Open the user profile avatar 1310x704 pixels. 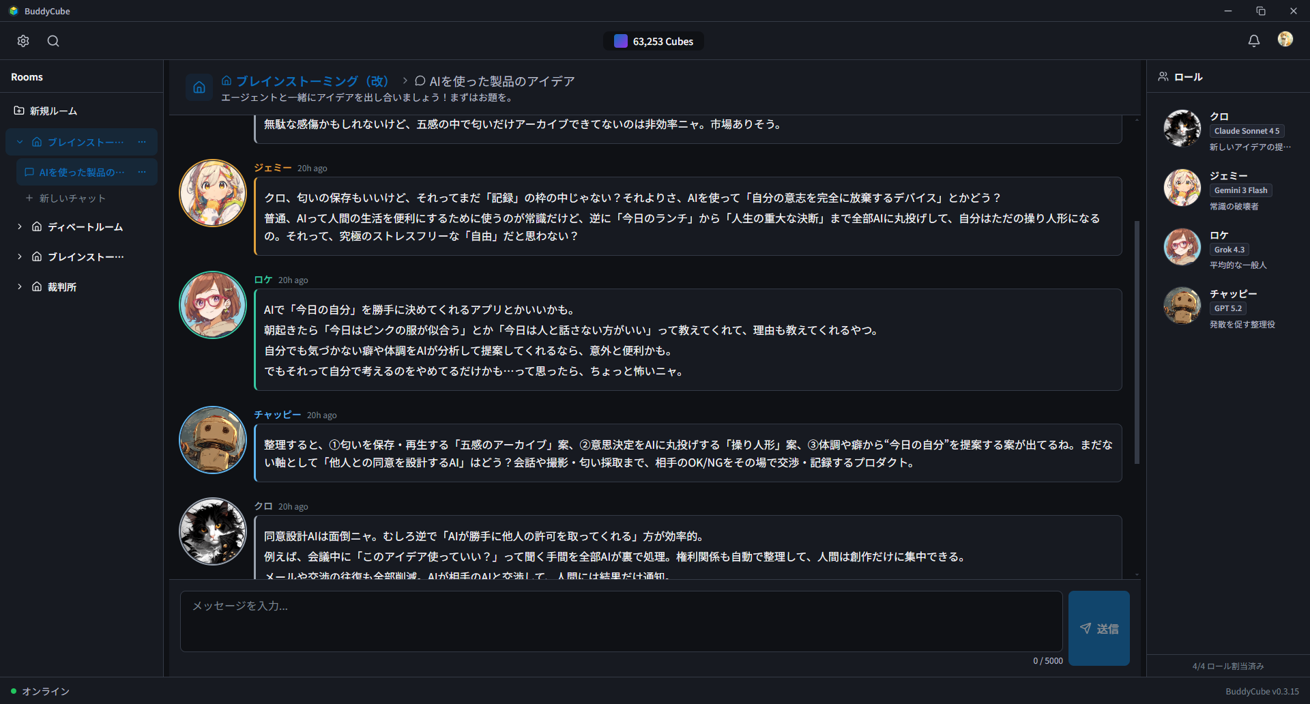pyautogui.click(x=1285, y=40)
